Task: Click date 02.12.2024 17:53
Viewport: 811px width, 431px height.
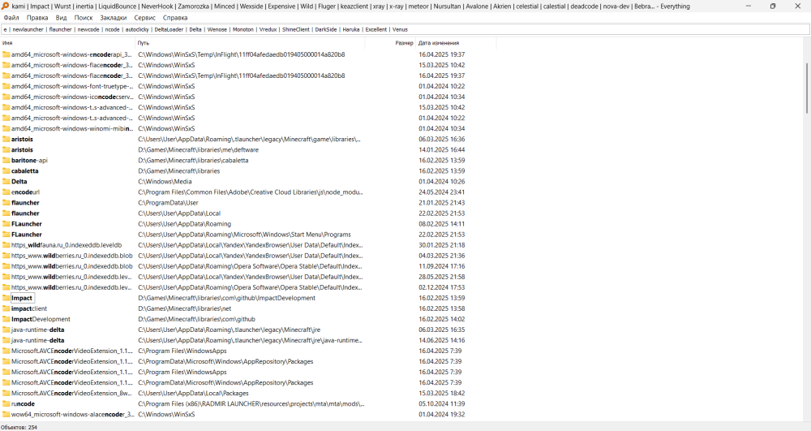Action: pos(442,287)
